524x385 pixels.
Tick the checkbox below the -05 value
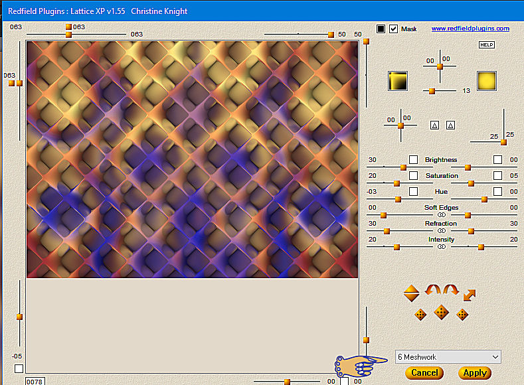[x=19, y=368]
